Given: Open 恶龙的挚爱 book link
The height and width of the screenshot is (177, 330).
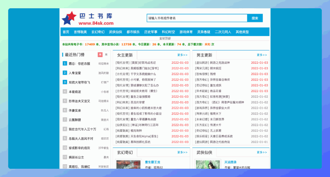Looking at the screenshot, I should (138, 102).
